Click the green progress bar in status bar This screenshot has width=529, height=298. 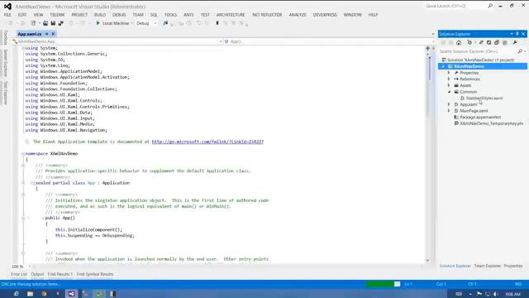click(384, 284)
